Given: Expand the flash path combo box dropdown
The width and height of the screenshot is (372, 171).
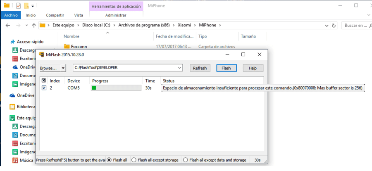Looking at the screenshot, I should coord(180,68).
